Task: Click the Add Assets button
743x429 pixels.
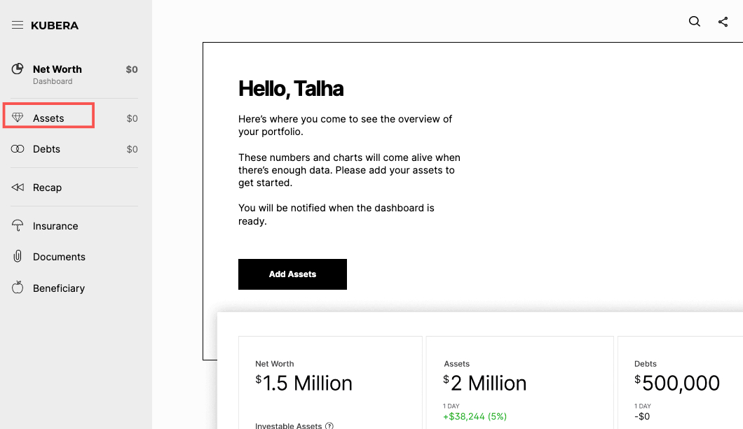Action: pos(292,274)
